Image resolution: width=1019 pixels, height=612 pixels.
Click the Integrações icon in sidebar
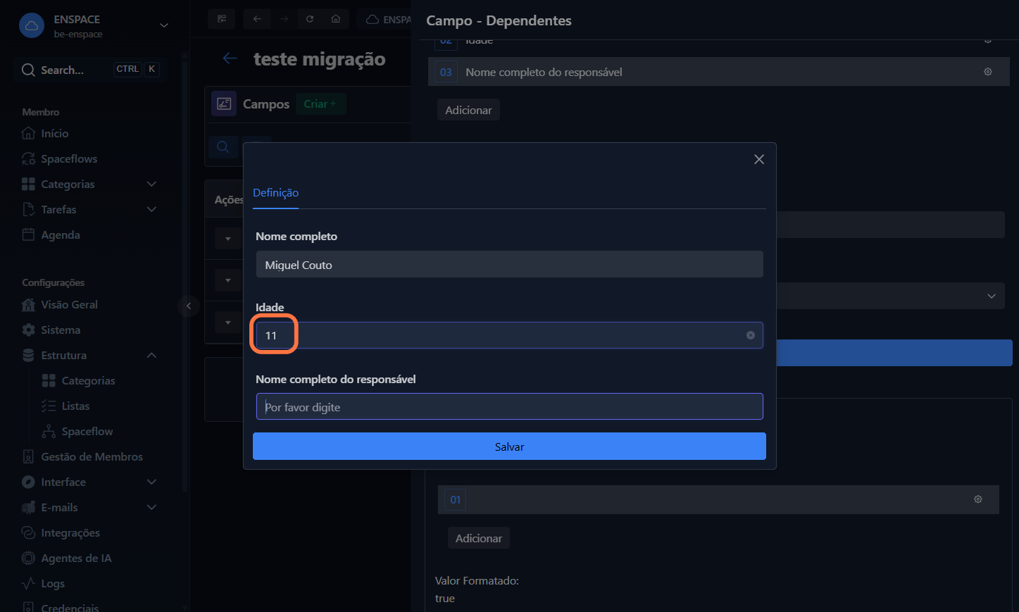point(28,533)
